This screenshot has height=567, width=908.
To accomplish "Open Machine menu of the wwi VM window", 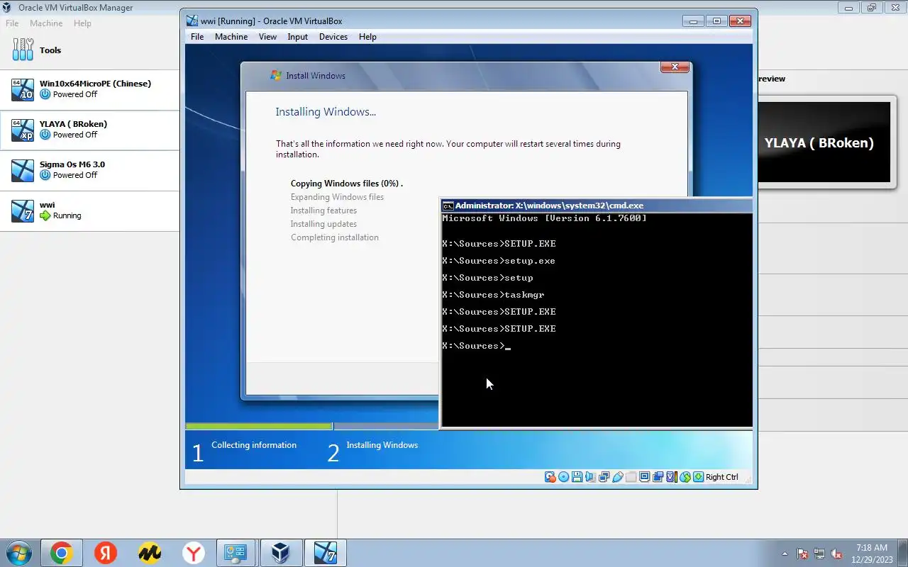I will (x=231, y=37).
